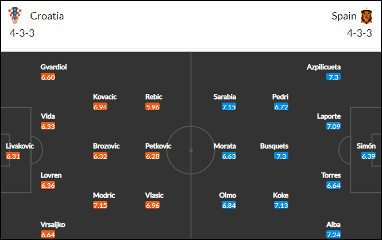Click Busquets' 7.3 rating badge
The height and width of the screenshot is (240, 382).
(281, 156)
